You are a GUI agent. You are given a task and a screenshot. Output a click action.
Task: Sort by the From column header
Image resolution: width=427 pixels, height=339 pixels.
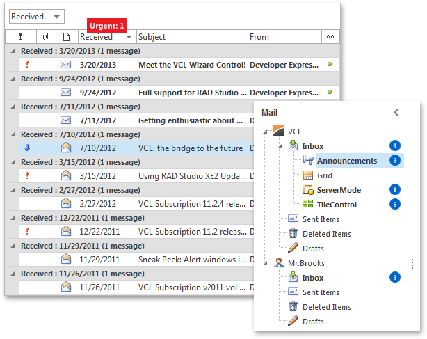tap(284, 36)
